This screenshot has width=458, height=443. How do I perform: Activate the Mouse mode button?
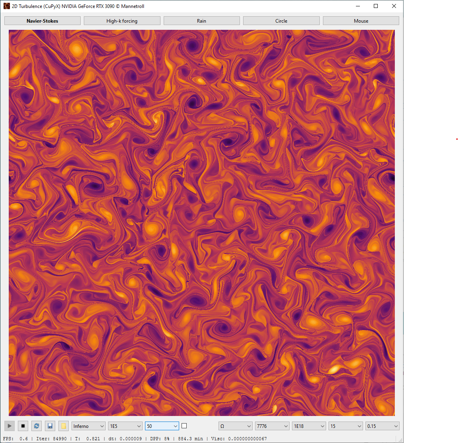point(361,21)
